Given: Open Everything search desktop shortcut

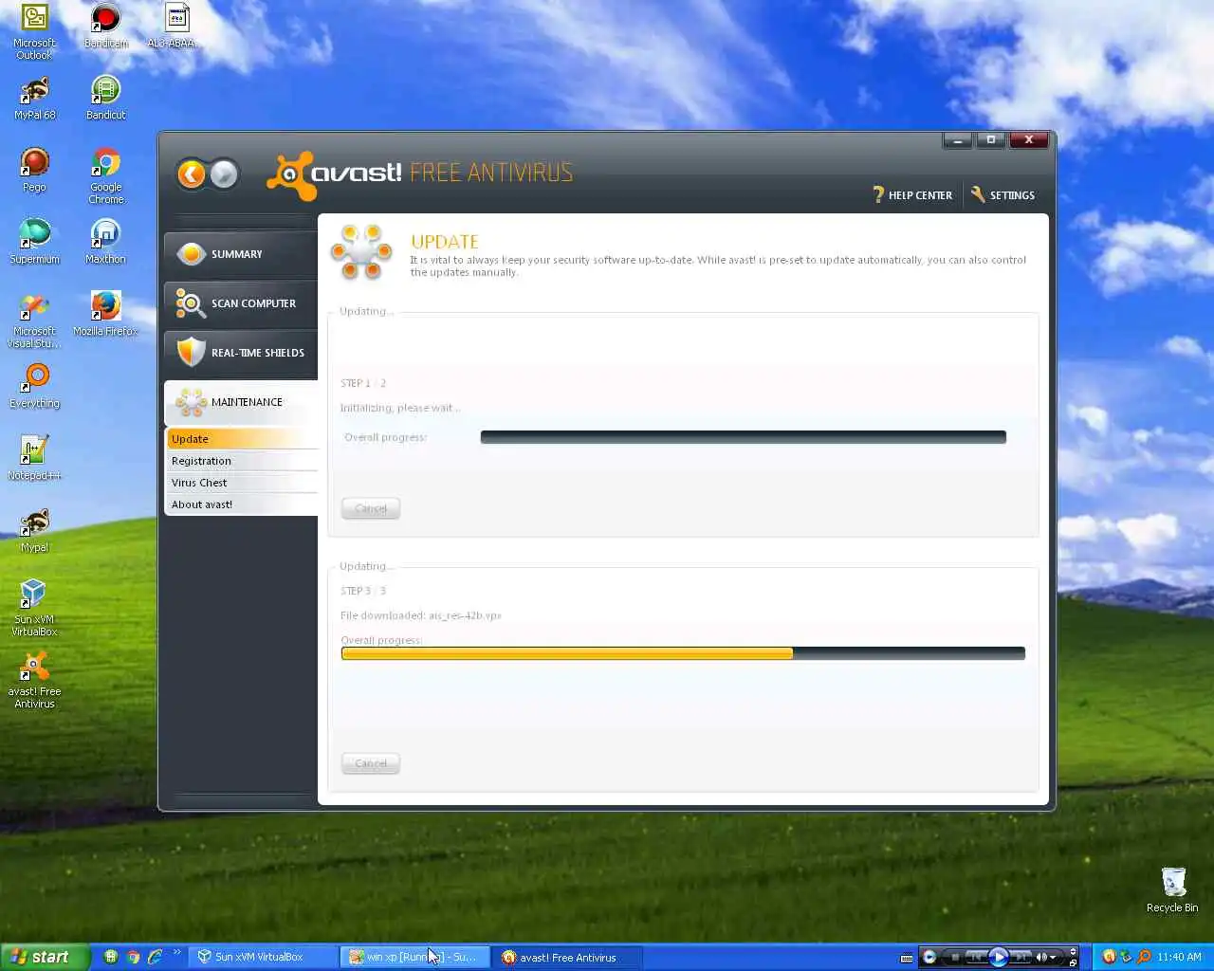Looking at the screenshot, I should pos(34,387).
